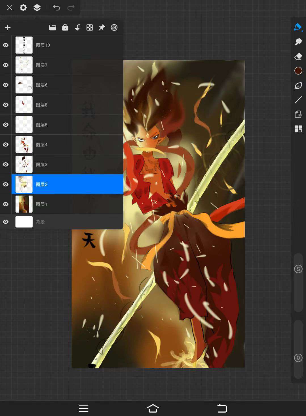Select the 图层4 layer thumbnail
Viewport: 306px width, 416px height.
[x=24, y=145]
